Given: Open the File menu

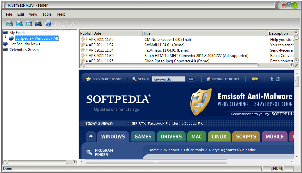Looking at the screenshot, I should click(9, 14).
